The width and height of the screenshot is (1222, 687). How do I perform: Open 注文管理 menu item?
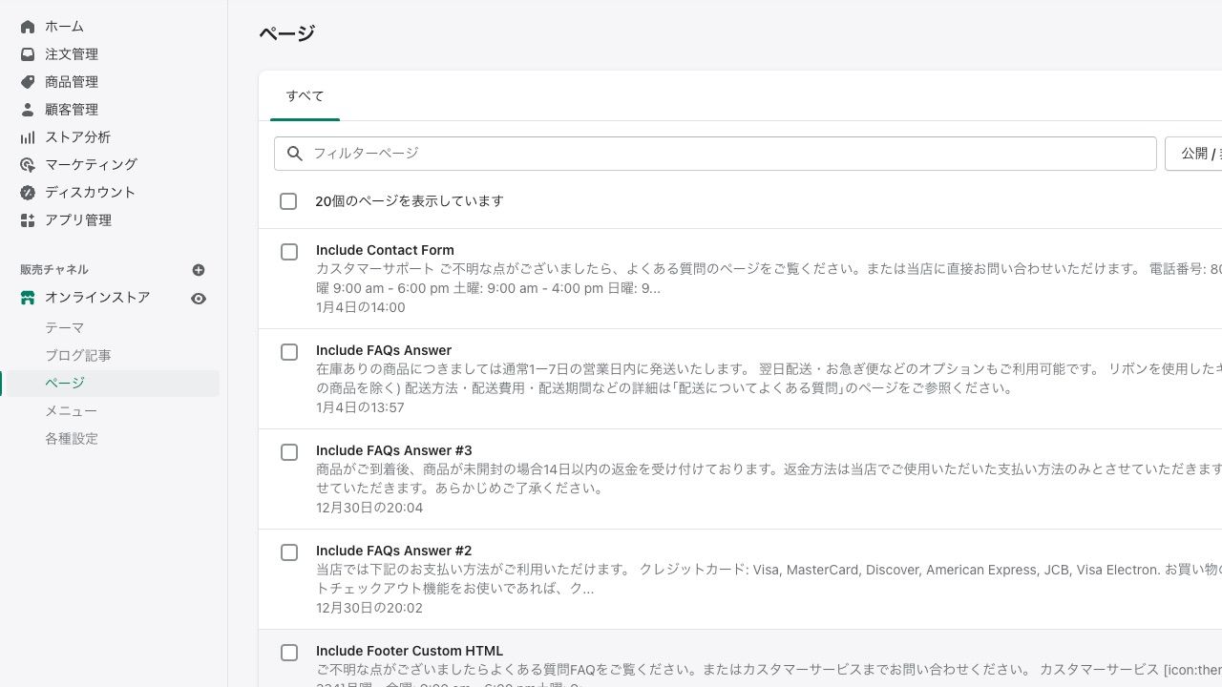(x=72, y=54)
